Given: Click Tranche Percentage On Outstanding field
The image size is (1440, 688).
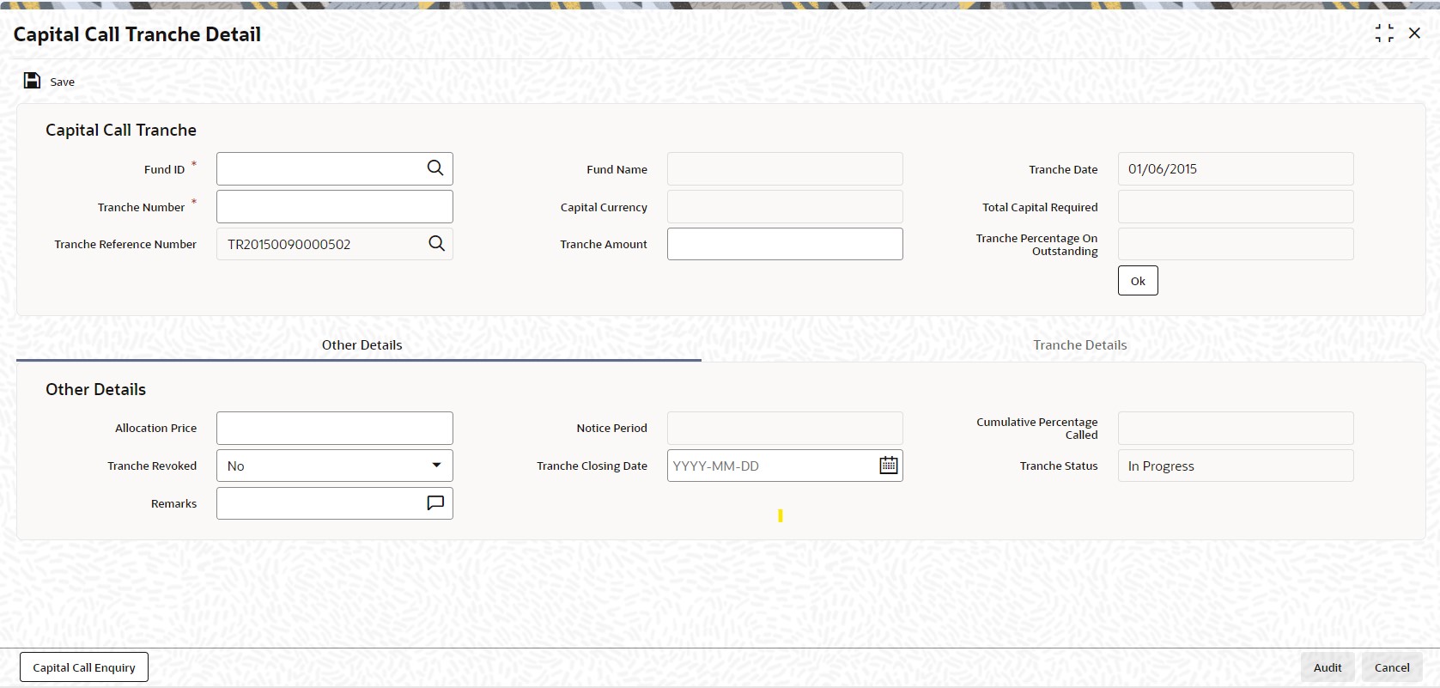Looking at the screenshot, I should (x=1236, y=244).
